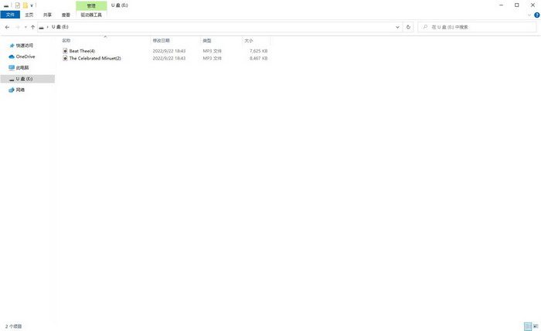Open the address bar history dropdown

point(397,27)
